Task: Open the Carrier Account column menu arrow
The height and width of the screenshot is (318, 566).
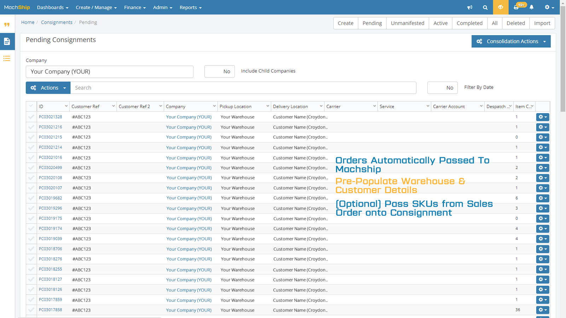Action: point(481,106)
